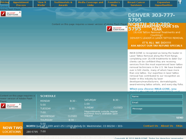
Task: Open the Pricing menu item
Action: coord(4,2)
